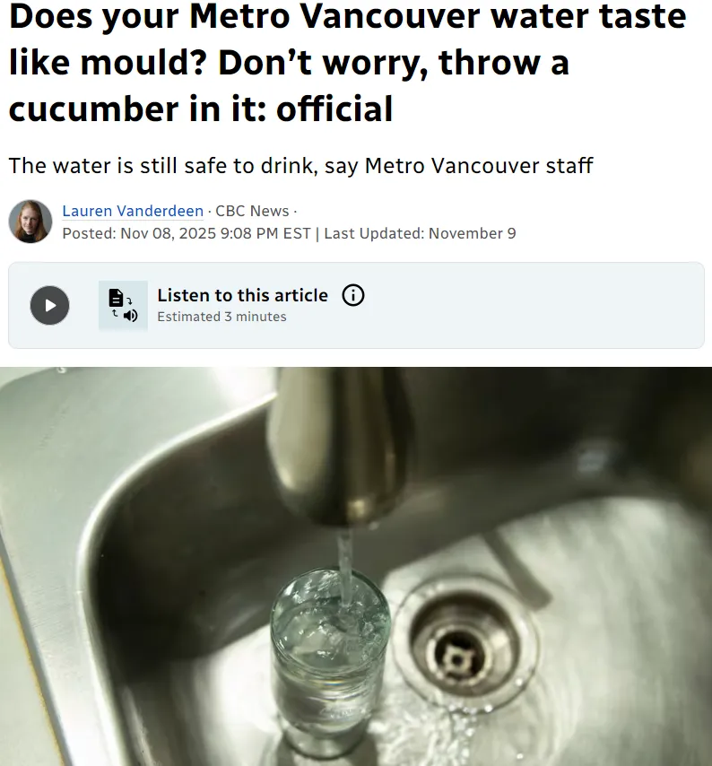Click the word 'mould?' in the headline
Screen dimensions: 712x766
144,63
